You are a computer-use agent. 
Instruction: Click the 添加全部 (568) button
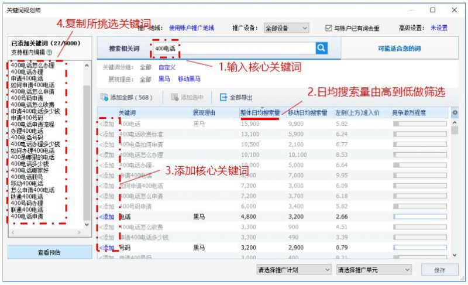pyautogui.click(x=126, y=97)
